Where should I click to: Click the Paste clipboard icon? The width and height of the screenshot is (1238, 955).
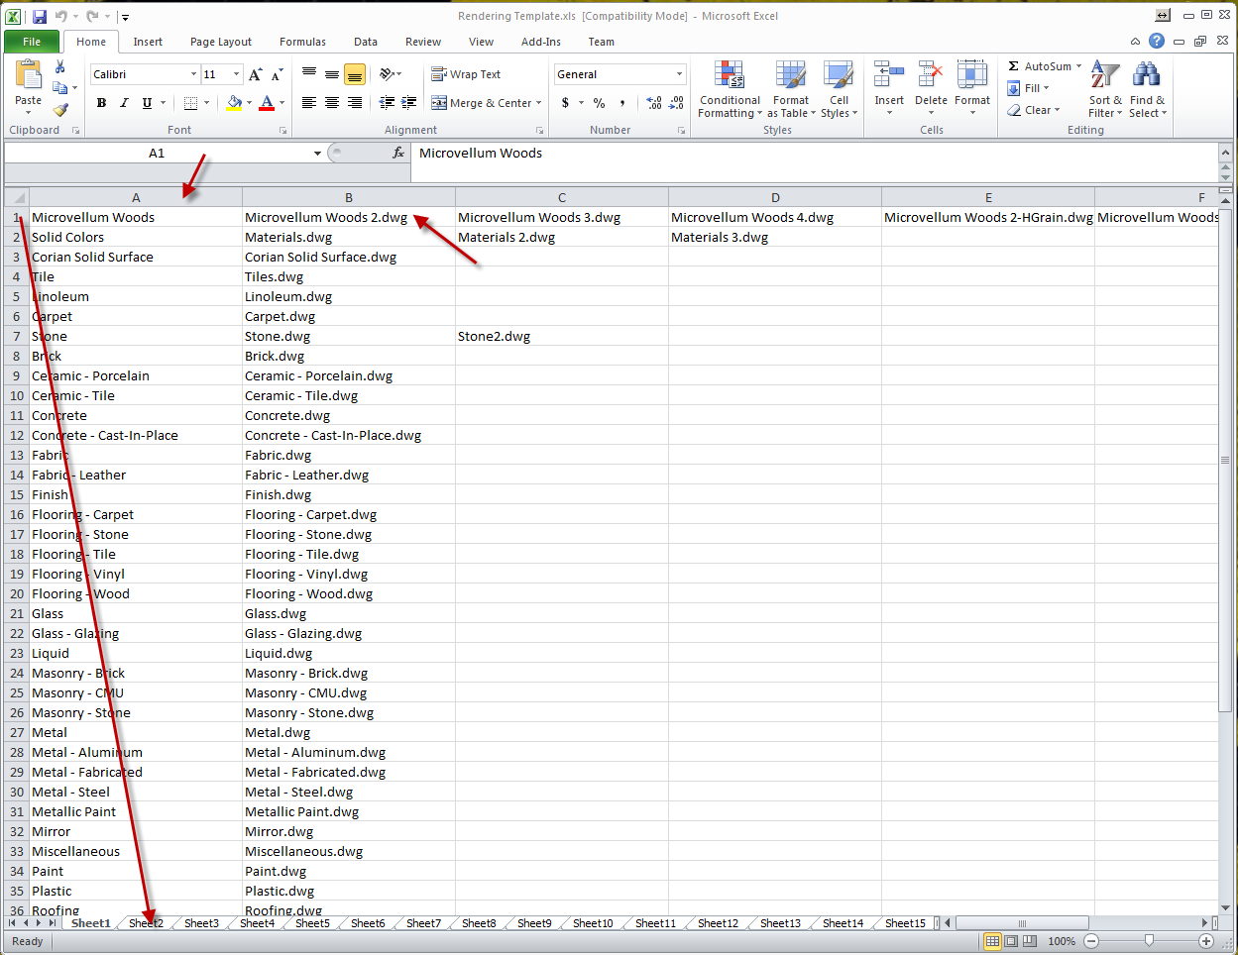pos(28,76)
